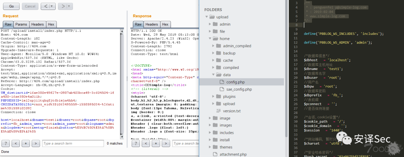Click the help '?' icon under Request
Screen dimensions: 404x157
tap(6, 144)
